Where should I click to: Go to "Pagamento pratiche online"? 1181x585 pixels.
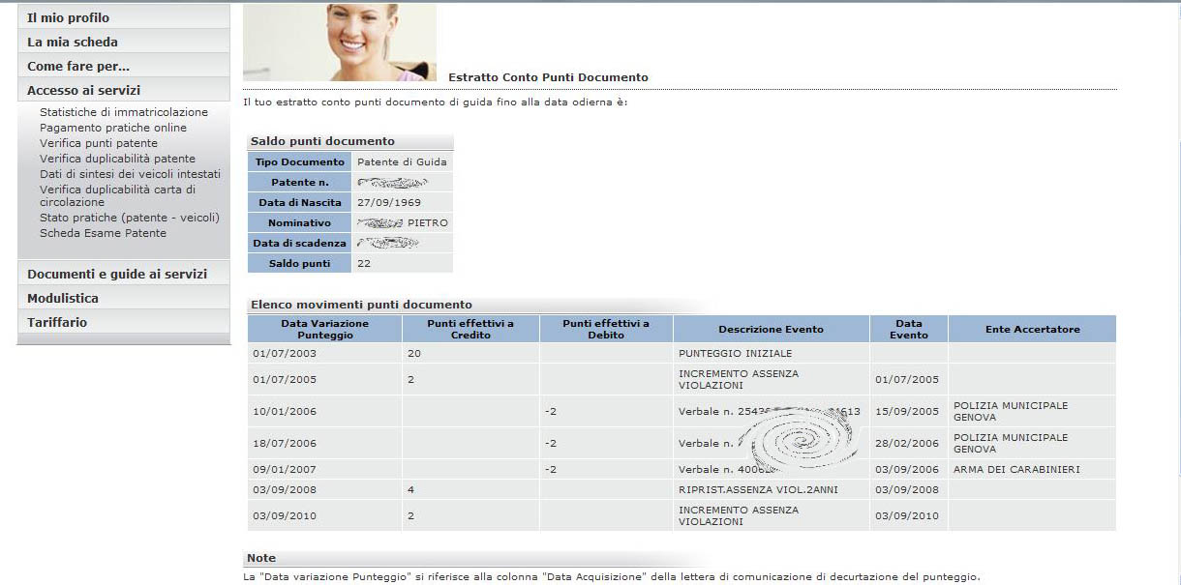(x=113, y=128)
